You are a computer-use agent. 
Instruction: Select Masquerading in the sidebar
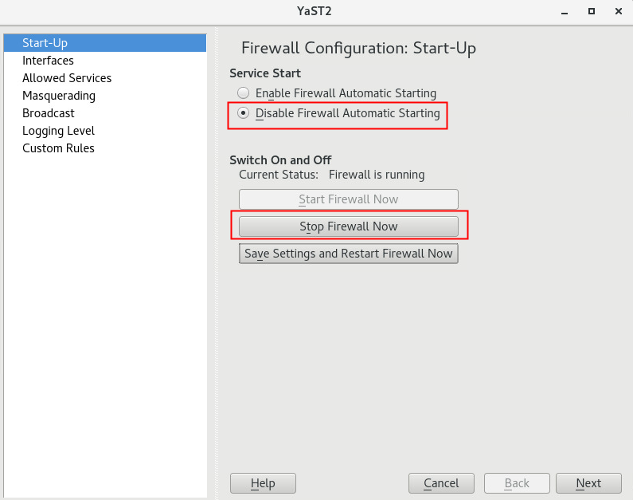pyautogui.click(x=59, y=96)
